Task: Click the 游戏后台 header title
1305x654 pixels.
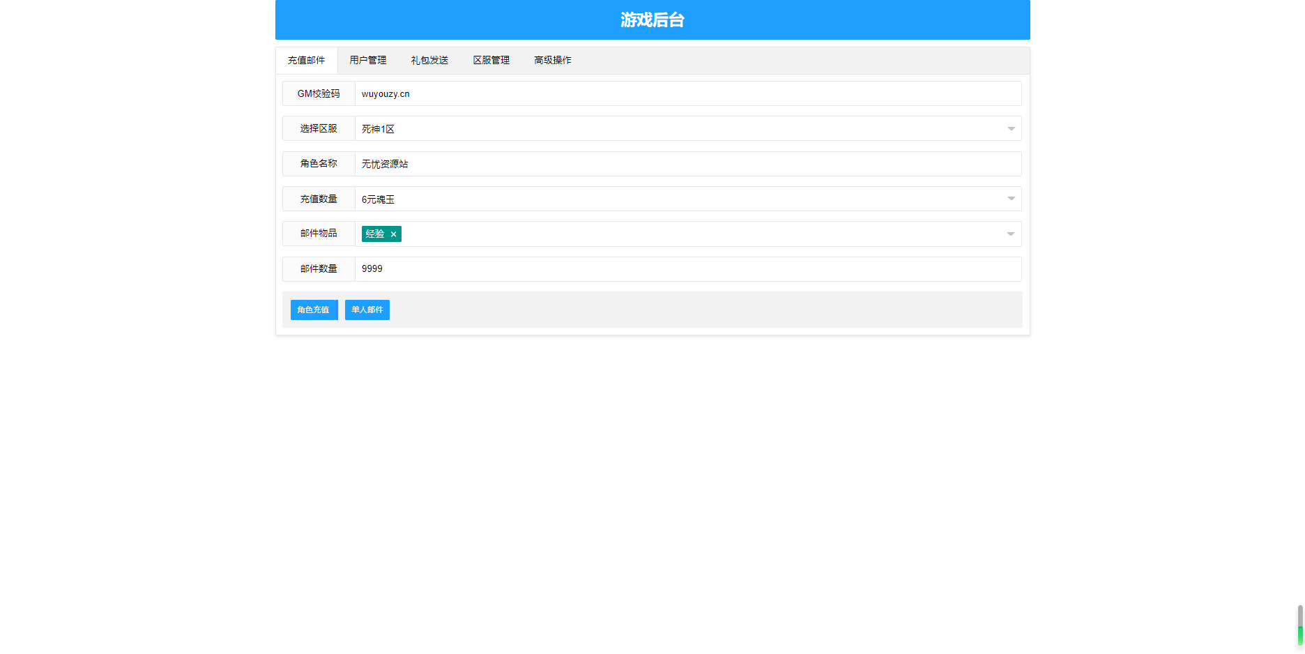Action: [x=652, y=20]
